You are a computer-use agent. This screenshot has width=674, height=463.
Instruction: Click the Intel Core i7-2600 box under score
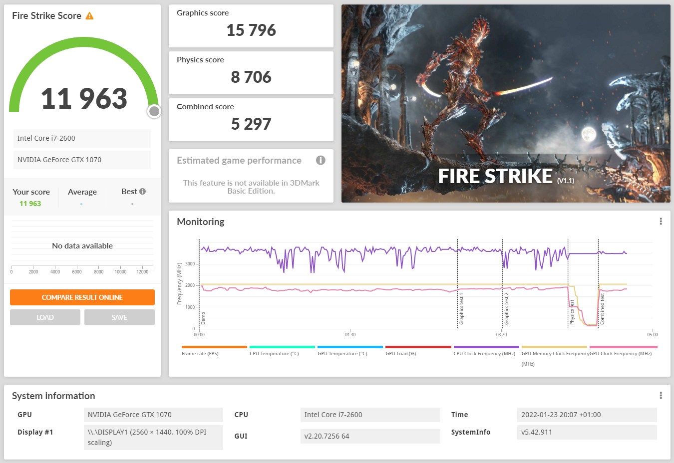(82, 138)
